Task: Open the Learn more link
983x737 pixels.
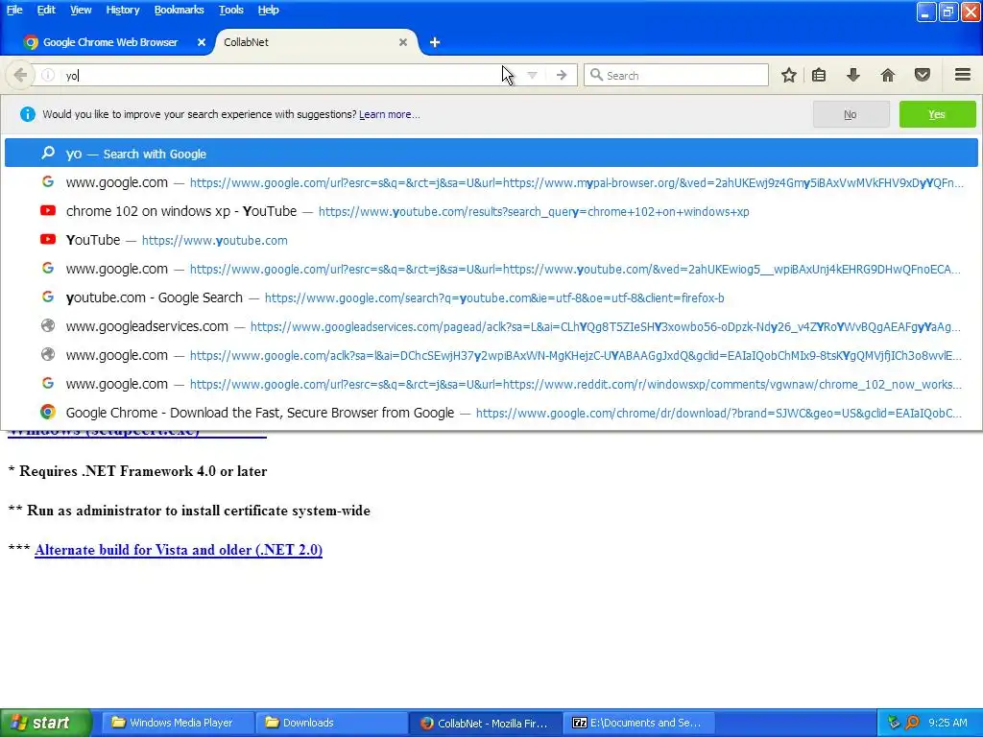Action: point(390,115)
